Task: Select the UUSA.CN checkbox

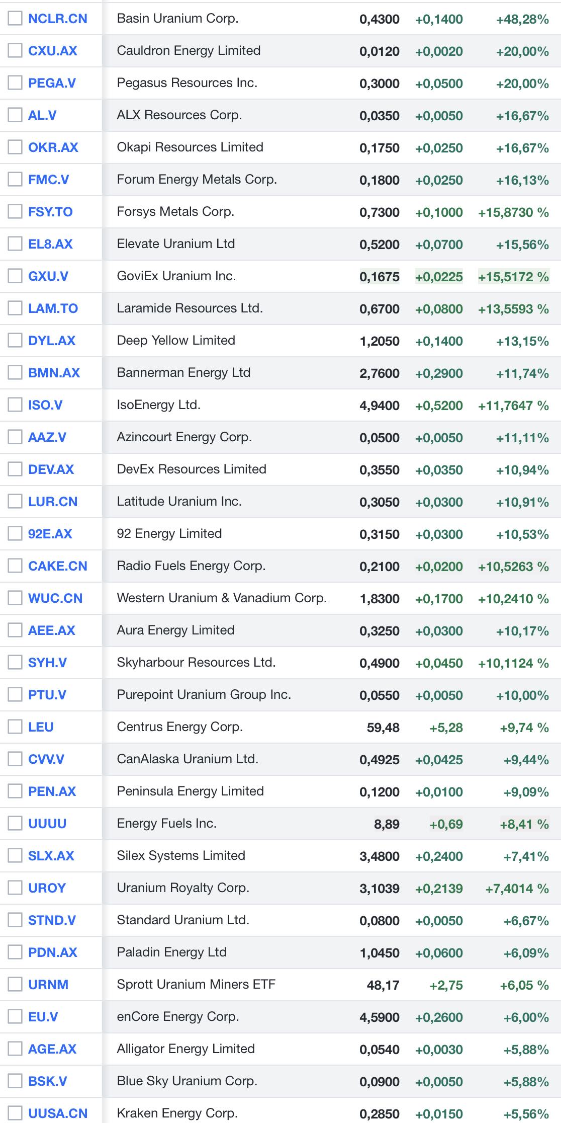Action: [x=15, y=1113]
